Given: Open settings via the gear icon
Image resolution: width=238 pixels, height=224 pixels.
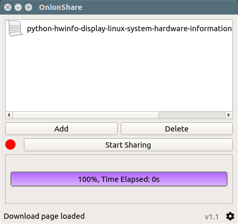Looking at the screenshot, I should 230,216.
